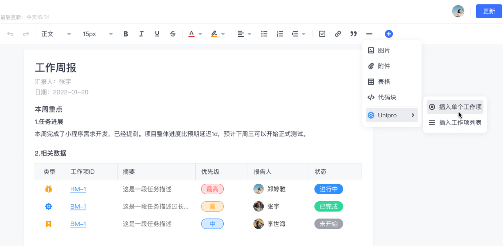This screenshot has height=246, width=503.
Task: Open the BM-1 link in first row
Action: coord(78,189)
